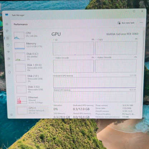This screenshot has height=149, width=149.
Task: Click the Driver date value
Action: 127,108
